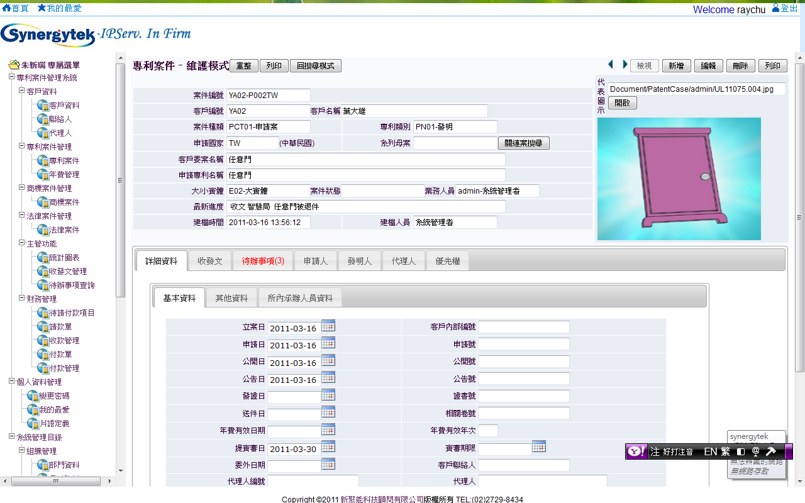Click the star icon 我的最愛 at top
Screen dimensions: 805x503
coord(42,8)
